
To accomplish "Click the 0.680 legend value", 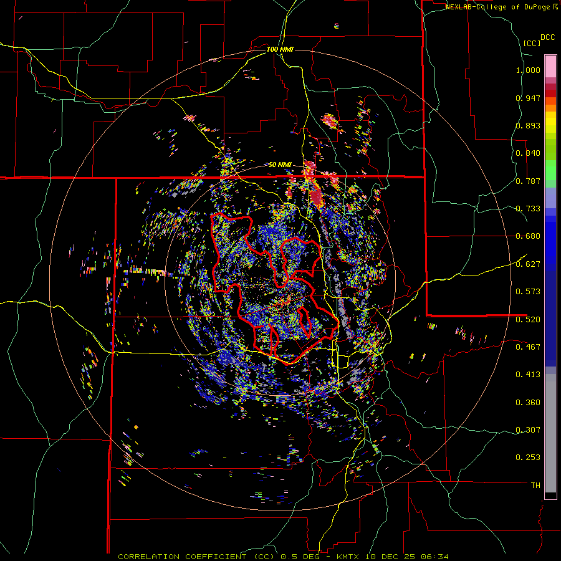I will 528,236.
